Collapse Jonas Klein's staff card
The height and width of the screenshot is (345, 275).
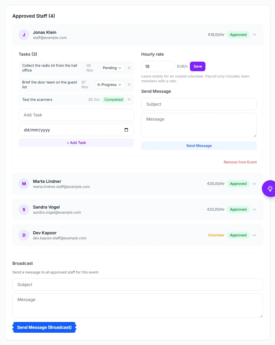coord(254,35)
